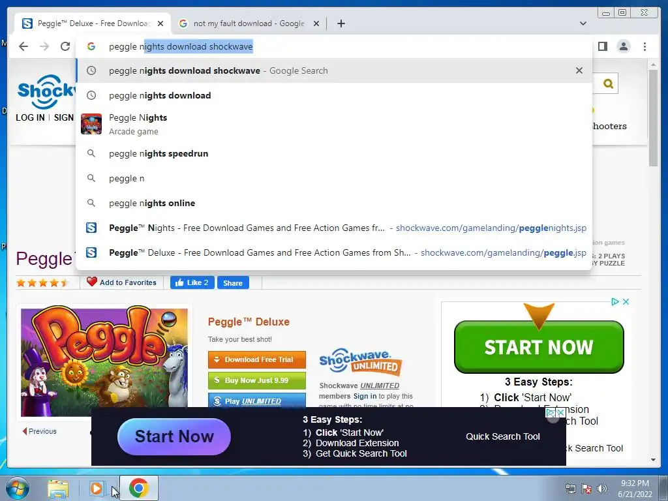Click the Previous screenshot arrow
Image resolution: width=668 pixels, height=501 pixels.
point(39,431)
